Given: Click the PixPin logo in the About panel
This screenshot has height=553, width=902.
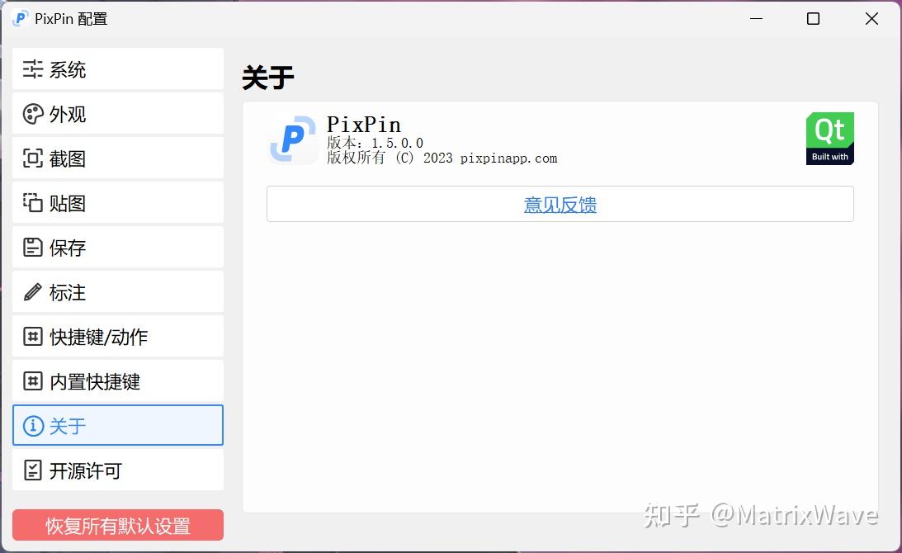Looking at the screenshot, I should point(292,139).
